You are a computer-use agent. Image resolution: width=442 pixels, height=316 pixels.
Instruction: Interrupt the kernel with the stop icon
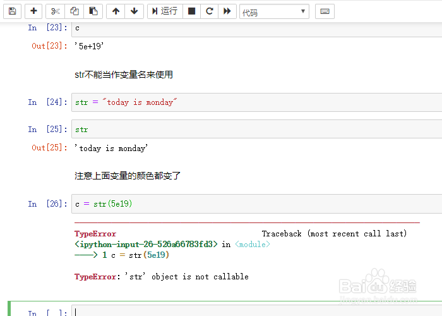(x=192, y=11)
